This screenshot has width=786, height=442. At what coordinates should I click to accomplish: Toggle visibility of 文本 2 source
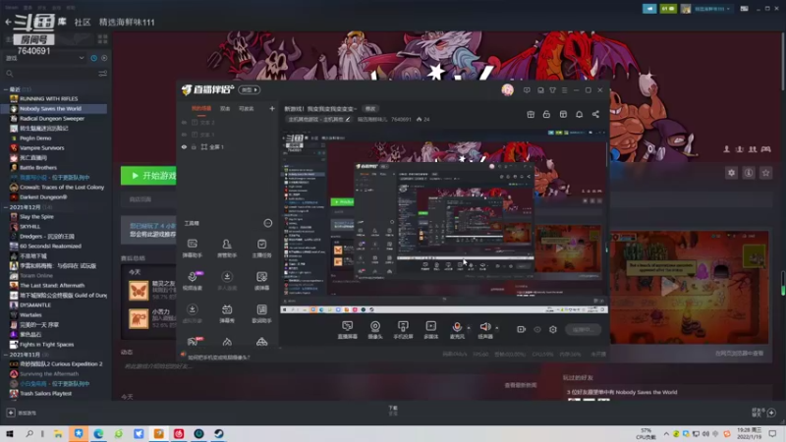point(184,122)
